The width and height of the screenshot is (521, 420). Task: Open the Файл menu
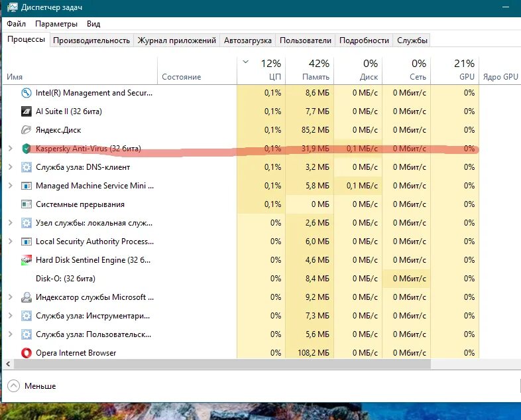tap(16, 24)
